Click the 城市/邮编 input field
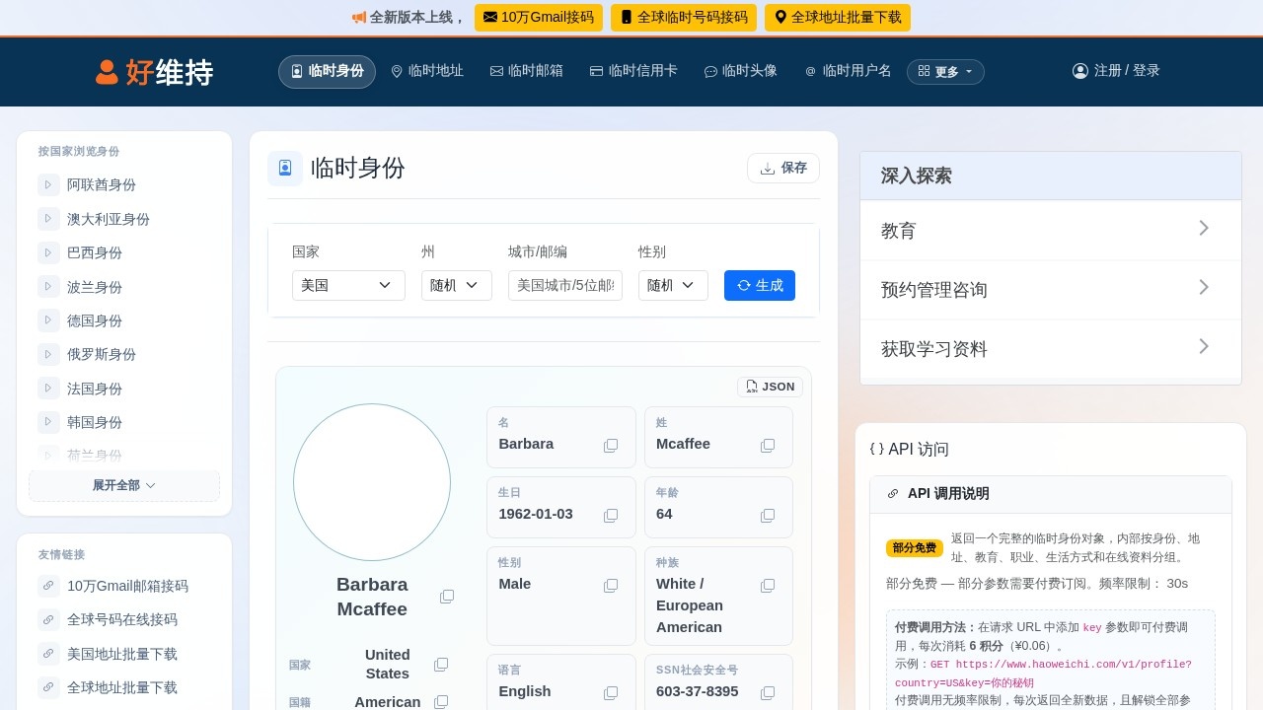 pyautogui.click(x=565, y=285)
